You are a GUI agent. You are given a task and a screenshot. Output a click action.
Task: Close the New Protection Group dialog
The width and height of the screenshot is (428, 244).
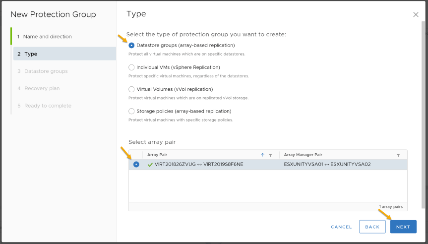pos(416,14)
